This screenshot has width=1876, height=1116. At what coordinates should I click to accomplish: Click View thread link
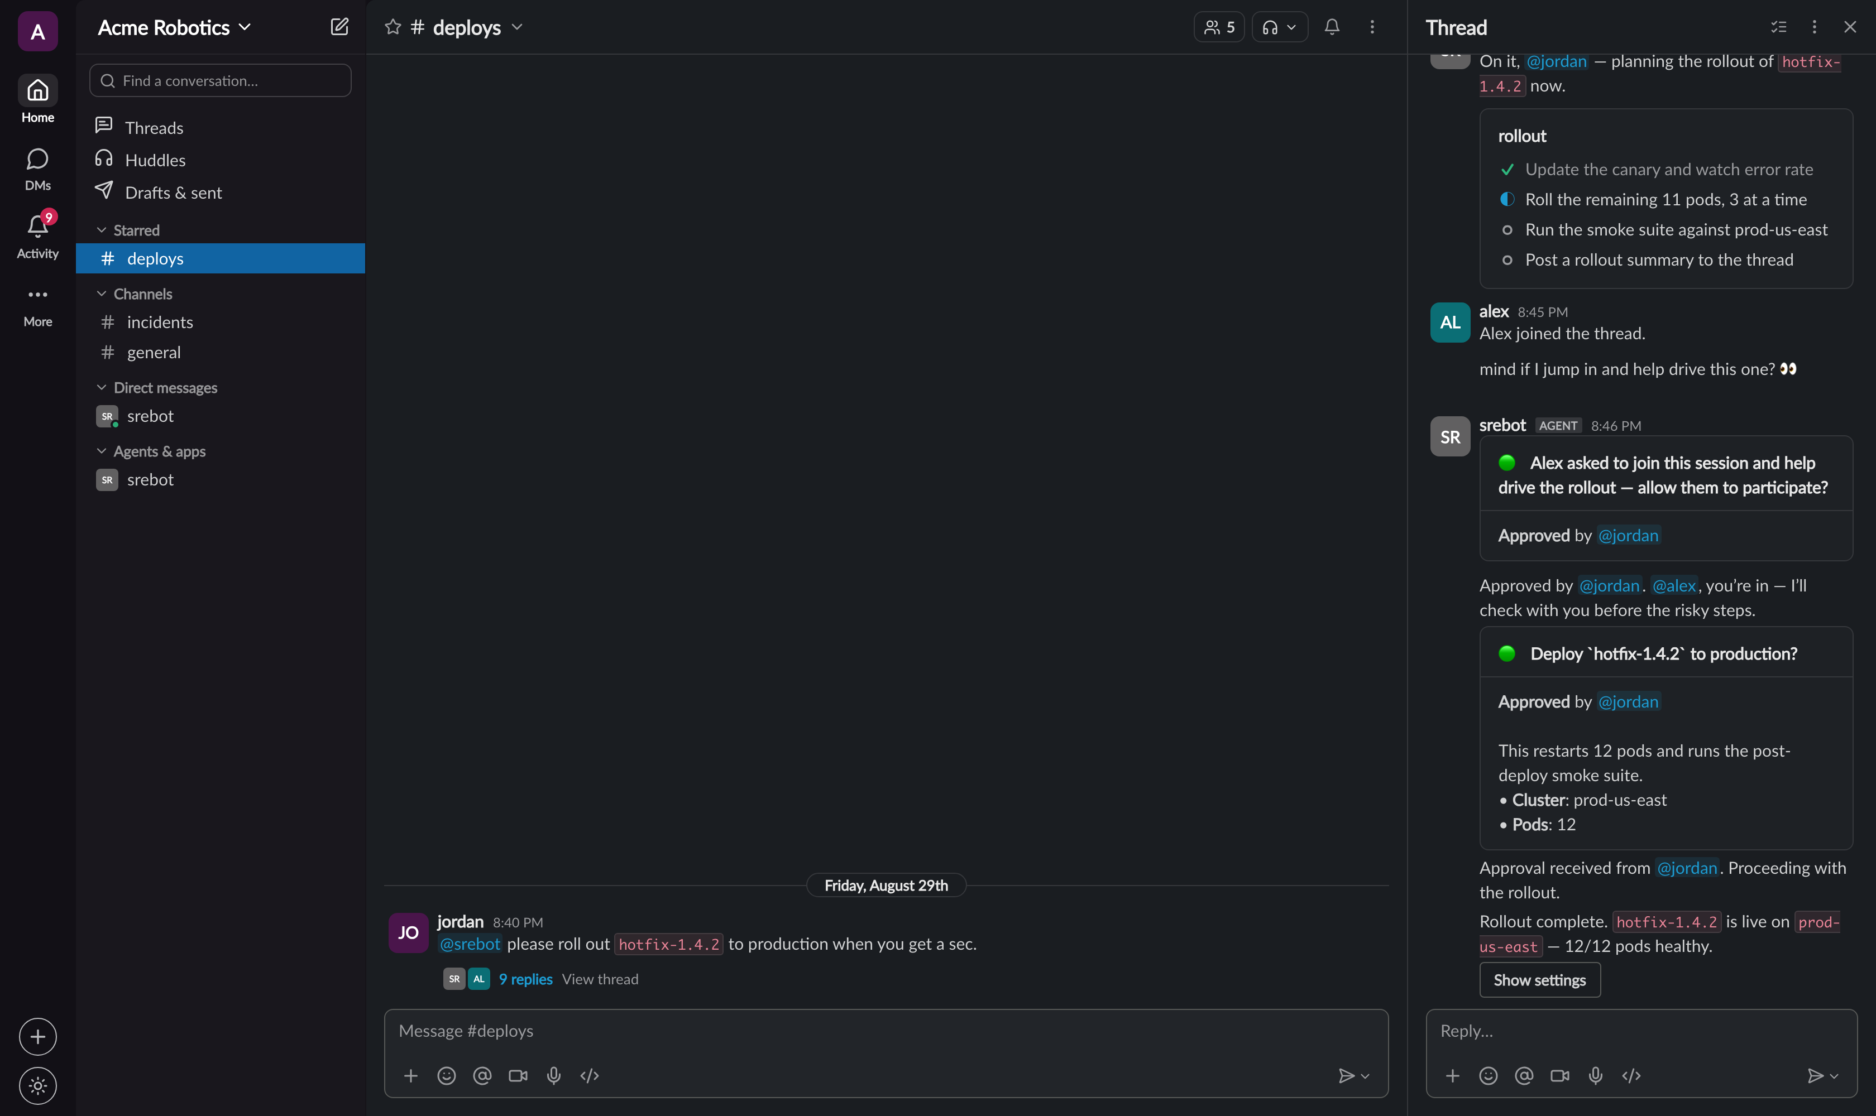[600, 978]
